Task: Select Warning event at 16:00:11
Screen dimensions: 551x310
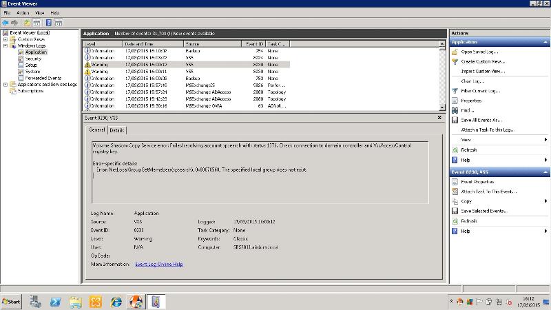Action: point(187,72)
